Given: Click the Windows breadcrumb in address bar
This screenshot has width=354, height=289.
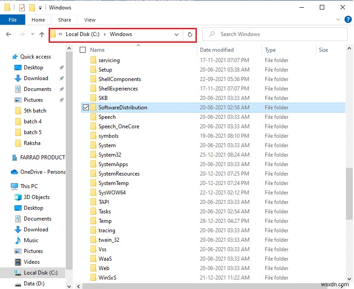Looking at the screenshot, I should click(x=121, y=34).
